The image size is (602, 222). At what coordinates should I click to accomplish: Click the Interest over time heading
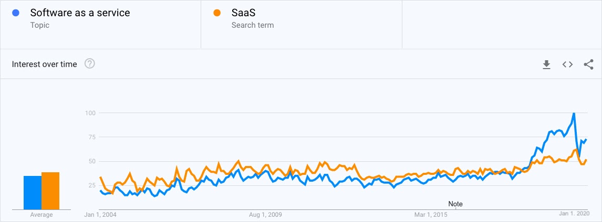(x=45, y=64)
